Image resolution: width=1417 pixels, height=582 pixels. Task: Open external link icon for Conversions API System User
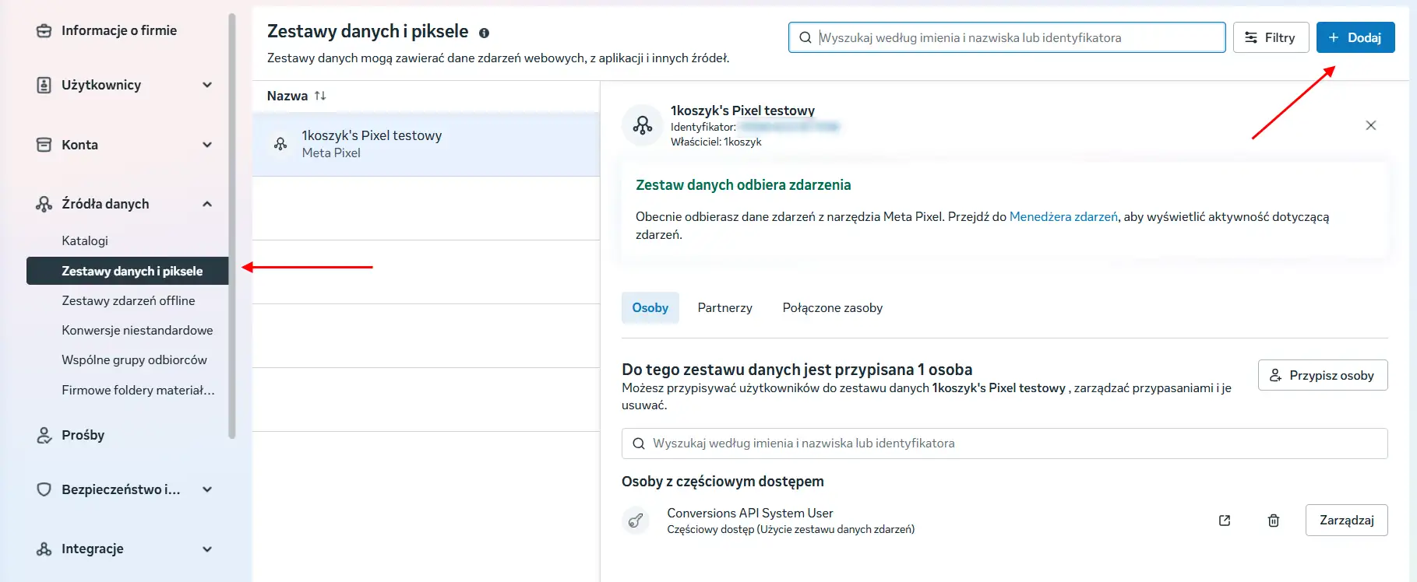pos(1225,521)
